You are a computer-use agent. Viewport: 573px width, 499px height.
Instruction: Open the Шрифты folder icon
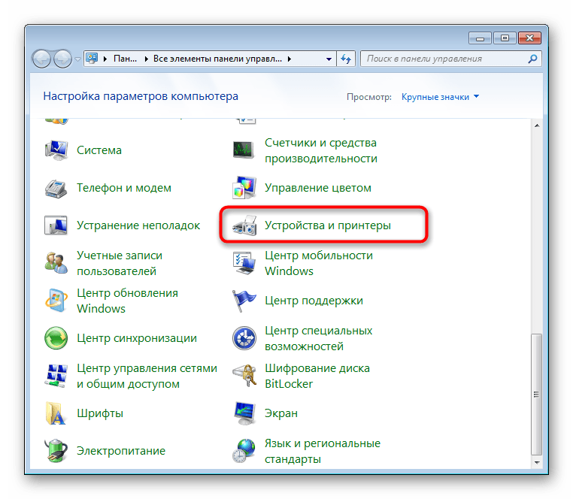click(x=56, y=413)
